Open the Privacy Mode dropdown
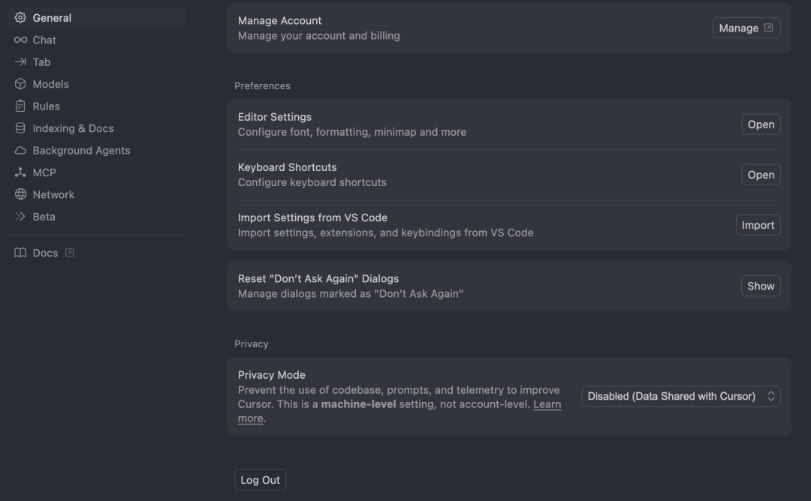The image size is (811, 501). tap(680, 396)
